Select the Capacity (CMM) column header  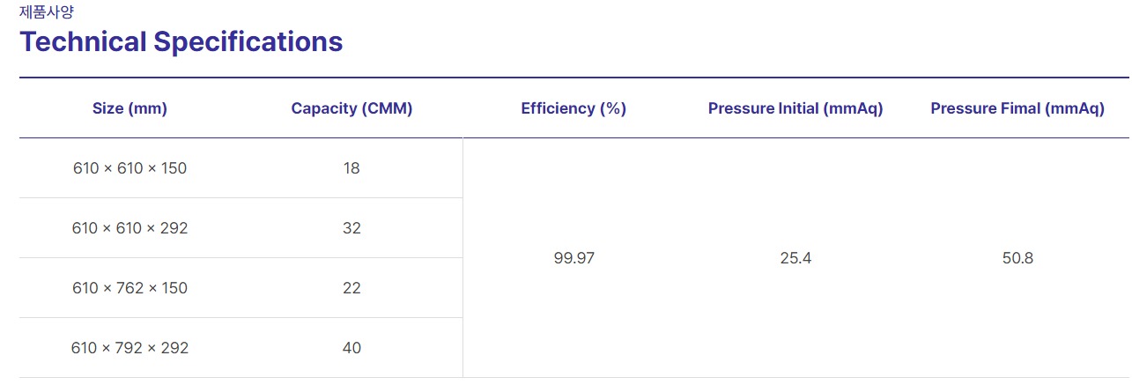[x=351, y=108]
